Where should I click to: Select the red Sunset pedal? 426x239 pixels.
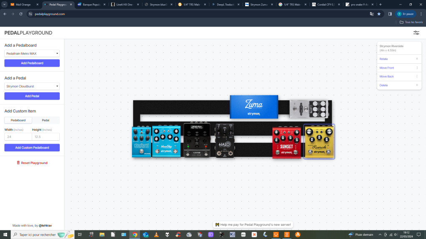(x=287, y=142)
